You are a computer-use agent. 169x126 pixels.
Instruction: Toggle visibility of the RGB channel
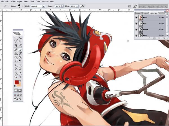[x=136, y=18]
